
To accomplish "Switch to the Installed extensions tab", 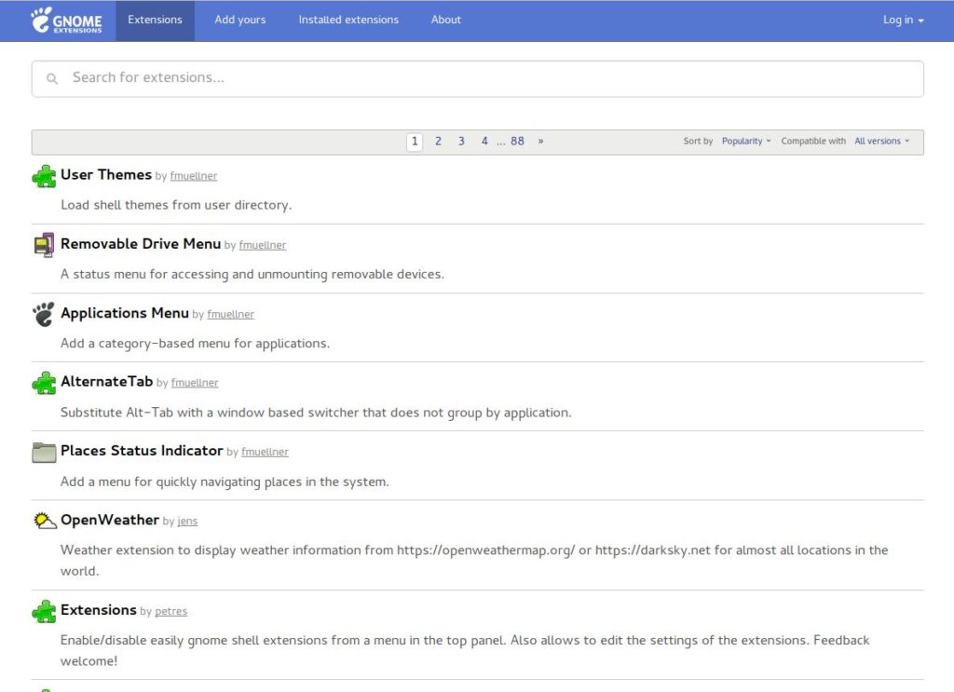I will (348, 20).
